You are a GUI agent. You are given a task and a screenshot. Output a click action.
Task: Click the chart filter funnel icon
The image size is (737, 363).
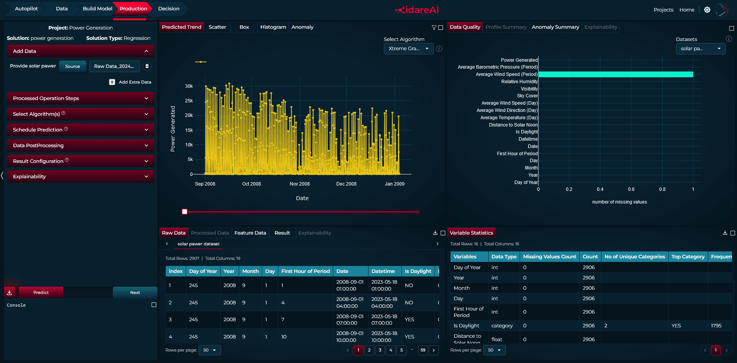pos(434,28)
